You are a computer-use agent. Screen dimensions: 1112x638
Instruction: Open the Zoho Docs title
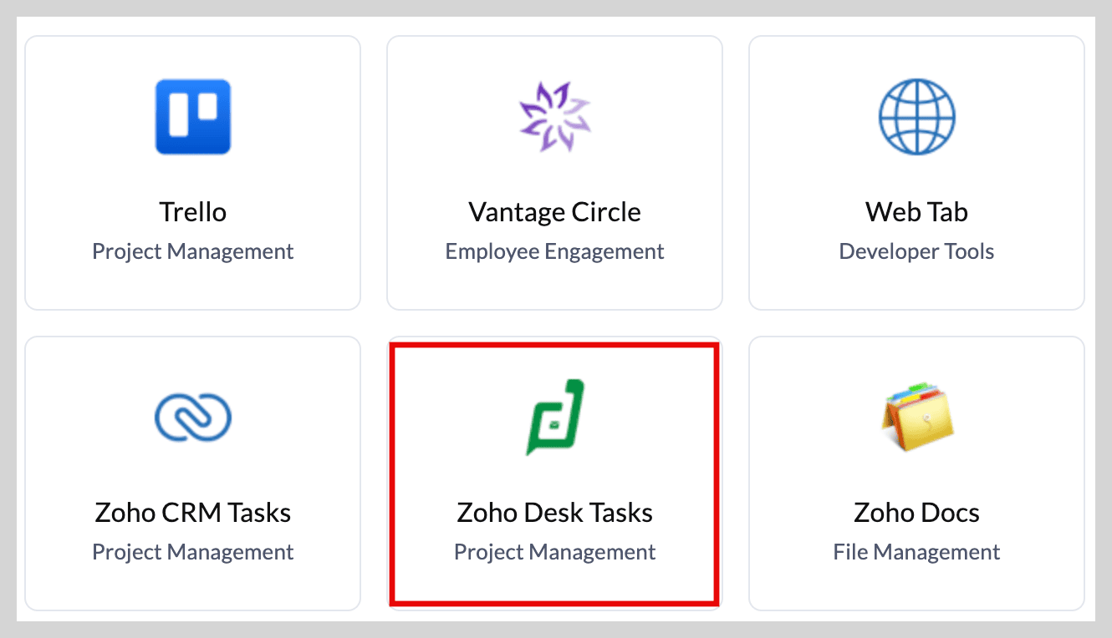click(916, 513)
